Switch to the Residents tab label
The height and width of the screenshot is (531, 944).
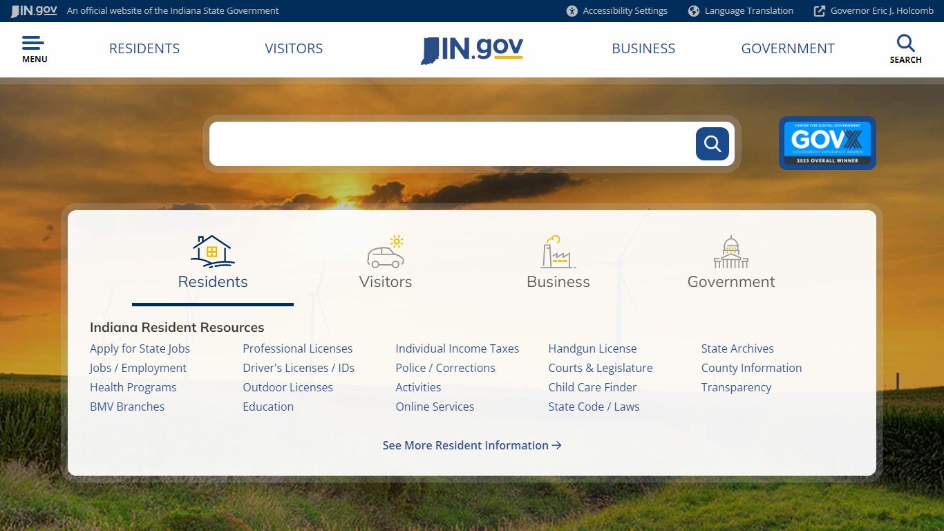click(213, 281)
